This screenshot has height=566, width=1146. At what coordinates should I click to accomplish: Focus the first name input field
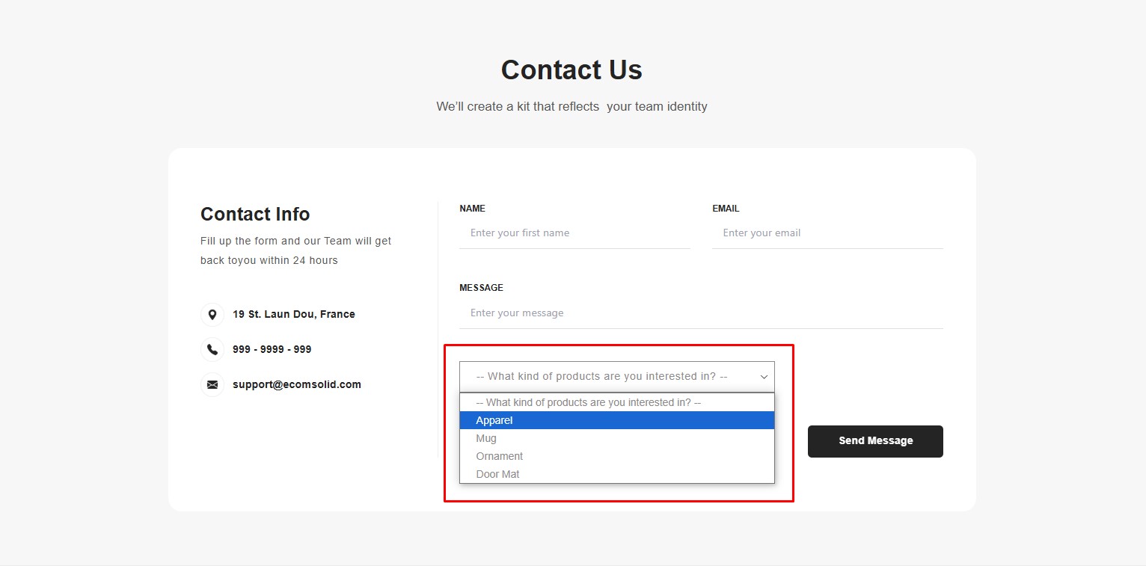[x=574, y=233]
